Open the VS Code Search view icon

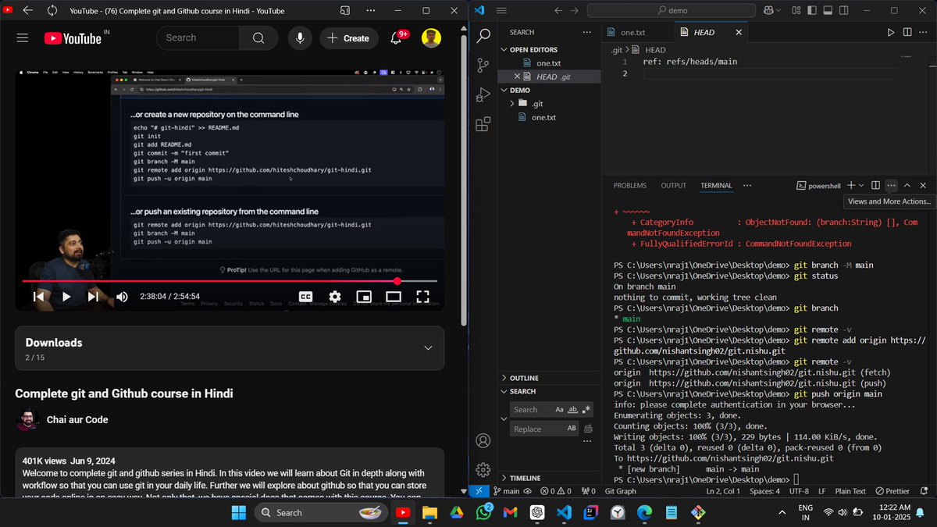(483, 36)
